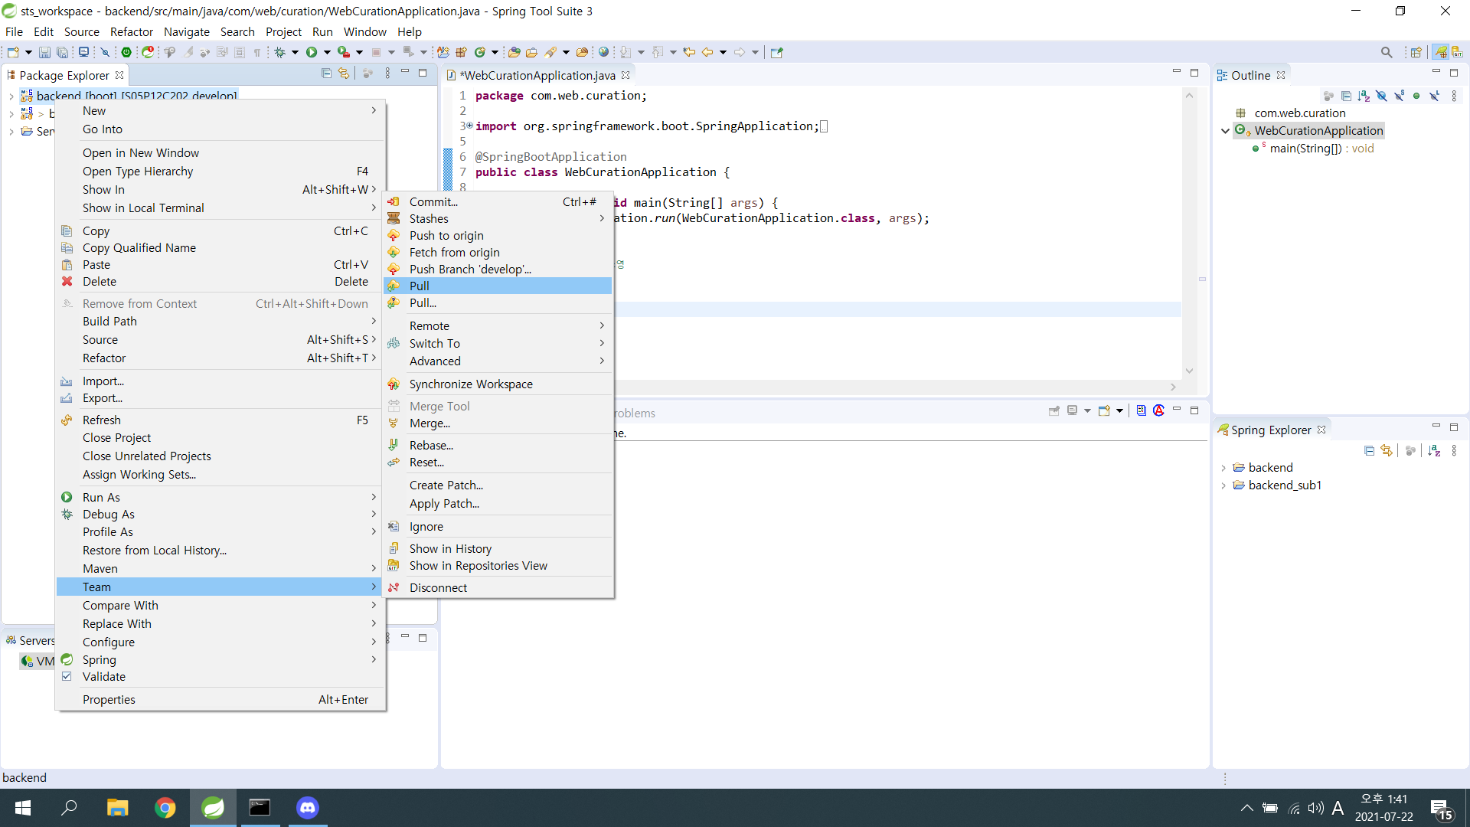Click the toolbar search magnifier icon
Screen dimensions: 1470x827
click(1387, 52)
